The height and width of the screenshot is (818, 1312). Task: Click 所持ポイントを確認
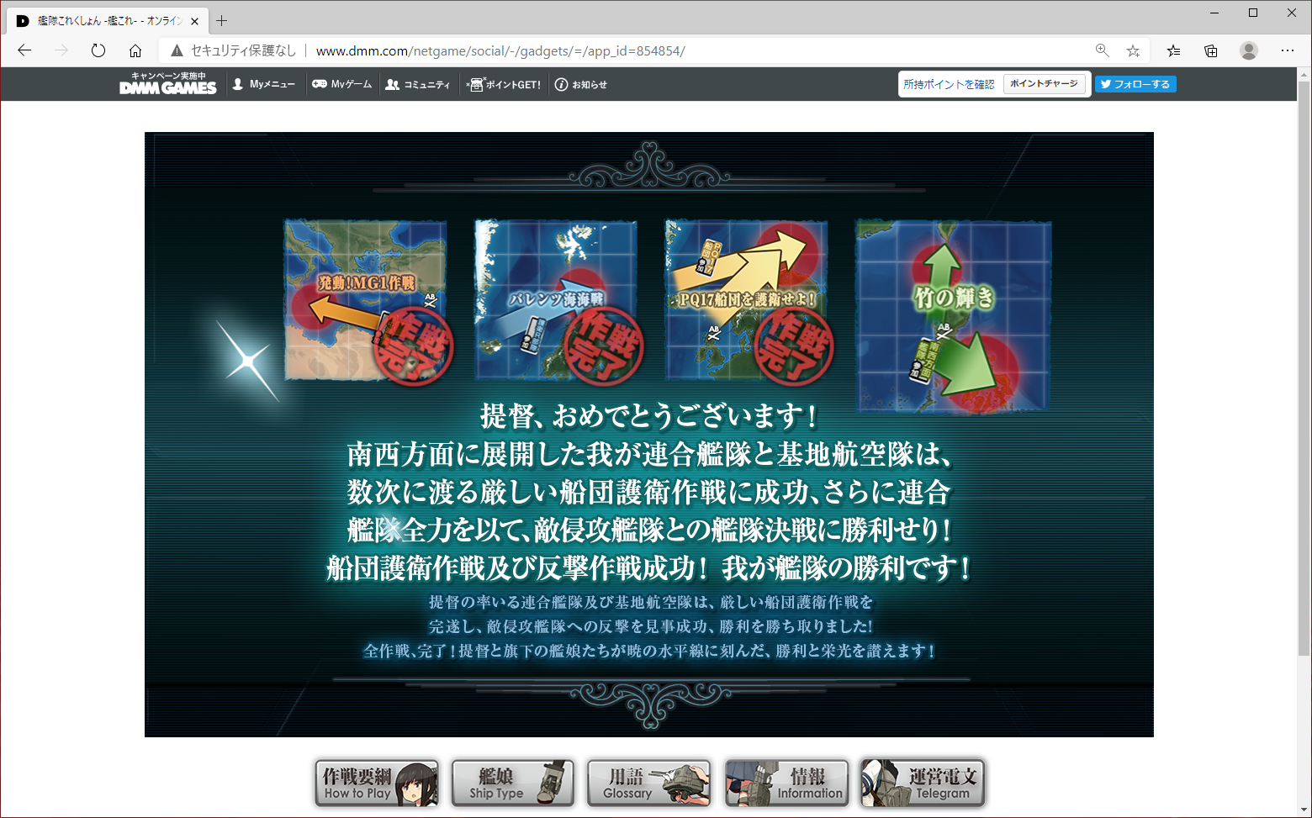[950, 84]
